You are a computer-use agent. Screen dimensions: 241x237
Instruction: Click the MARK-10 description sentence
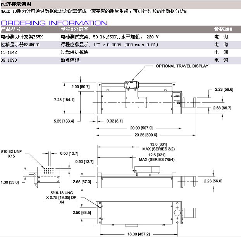click(x=93, y=11)
